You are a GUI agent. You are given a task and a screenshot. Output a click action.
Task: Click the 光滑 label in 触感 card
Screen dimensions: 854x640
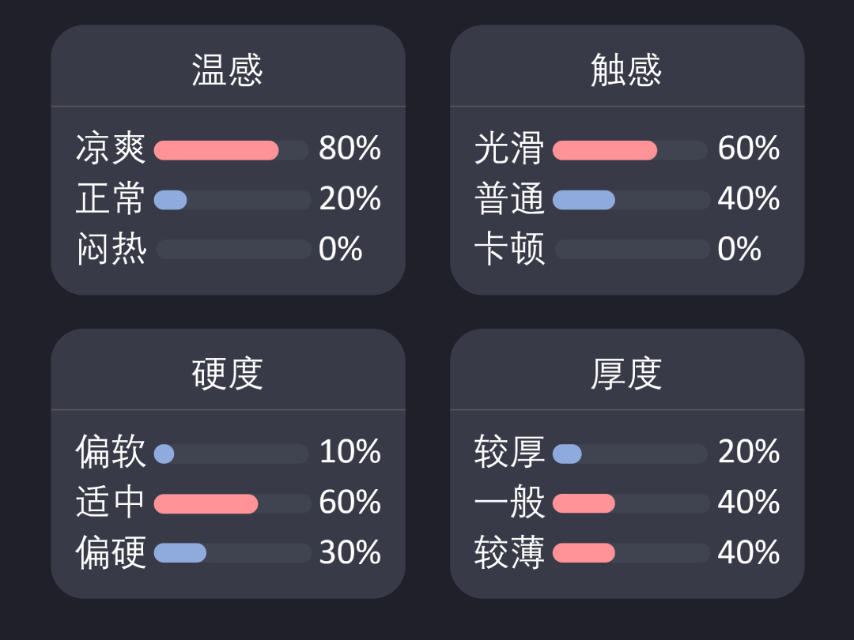(509, 148)
